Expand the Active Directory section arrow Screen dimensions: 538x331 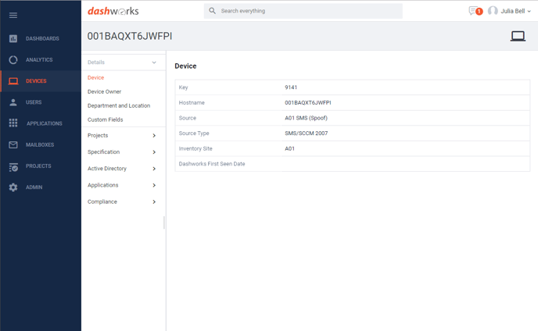pos(154,169)
